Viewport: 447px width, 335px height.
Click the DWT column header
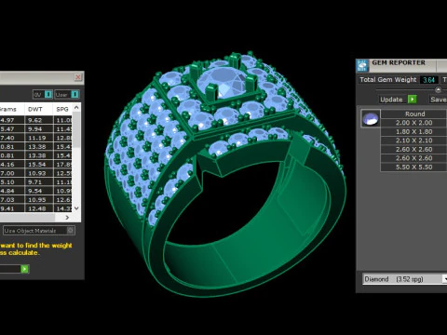tap(39, 109)
